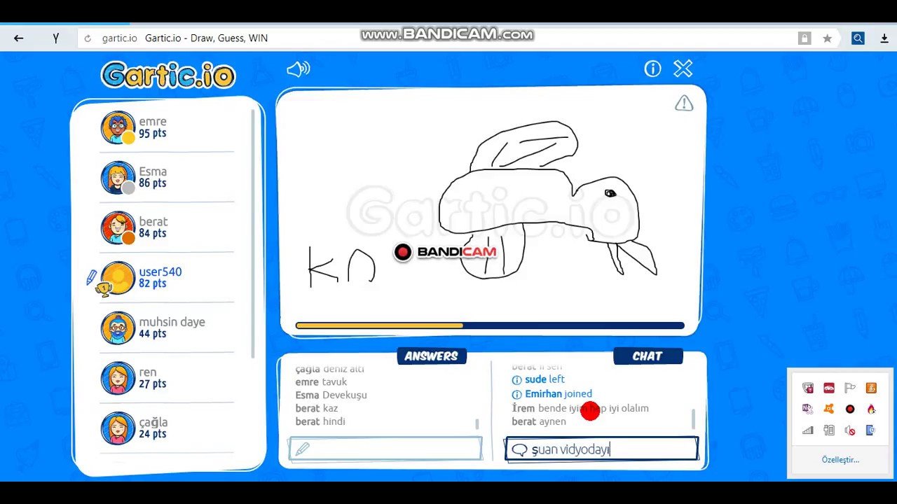Click the chat message input field
The width and height of the screenshot is (897, 504).
click(601, 449)
